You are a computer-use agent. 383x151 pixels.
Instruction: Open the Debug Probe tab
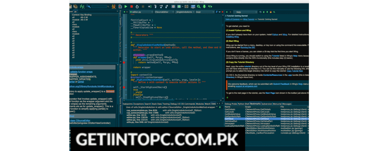pos(231,104)
